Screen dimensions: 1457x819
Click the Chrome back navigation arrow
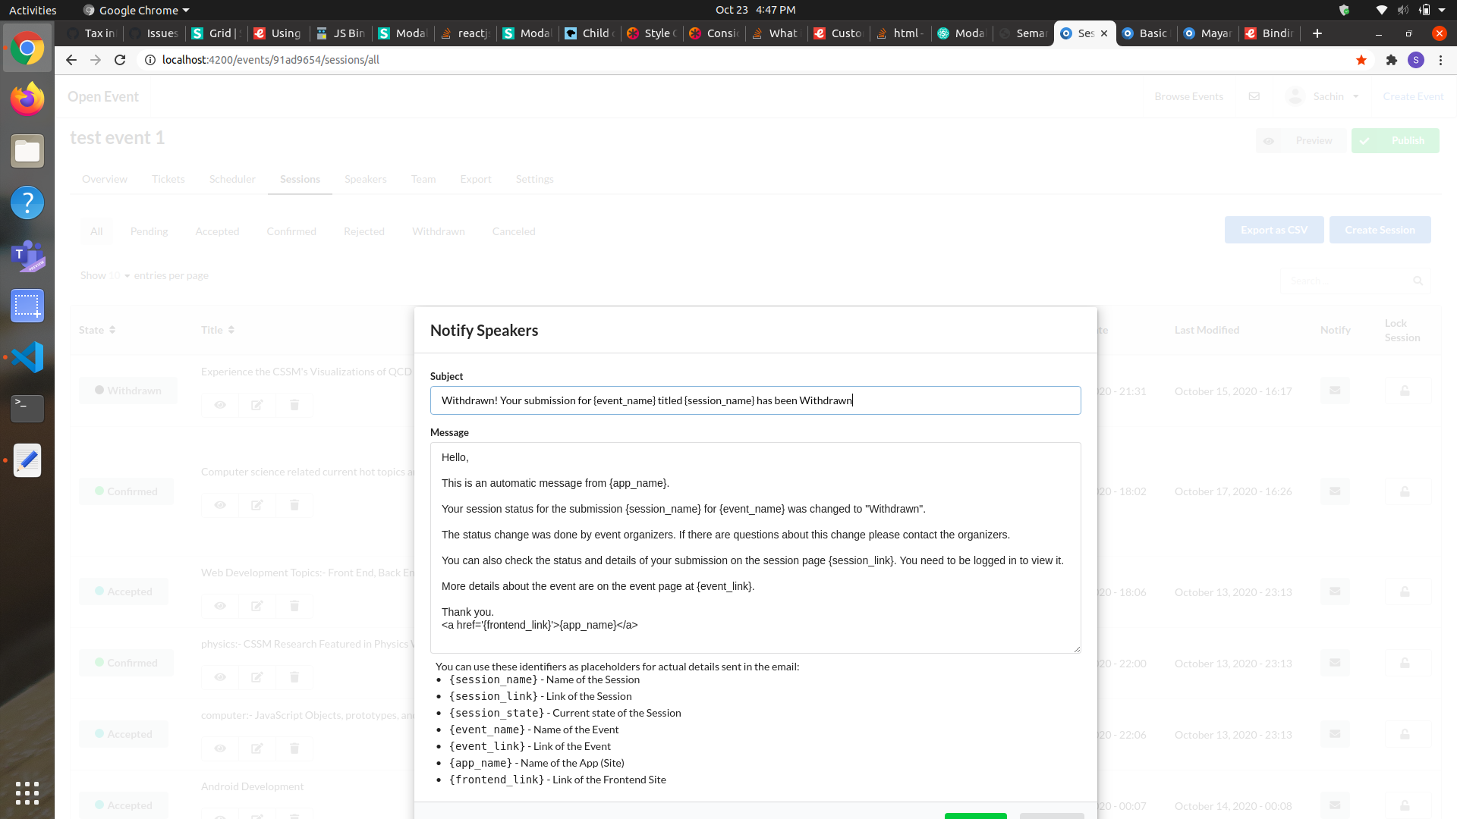click(71, 60)
